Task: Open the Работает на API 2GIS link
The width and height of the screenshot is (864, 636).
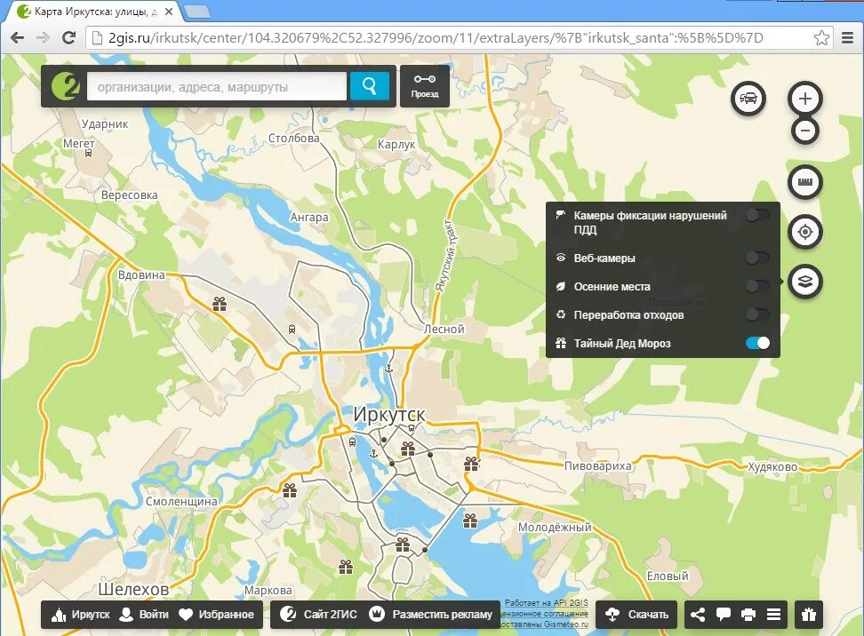Action: pos(546,602)
